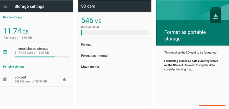
Task: Click the SD card usage progress bar
Action: click(114, 33)
